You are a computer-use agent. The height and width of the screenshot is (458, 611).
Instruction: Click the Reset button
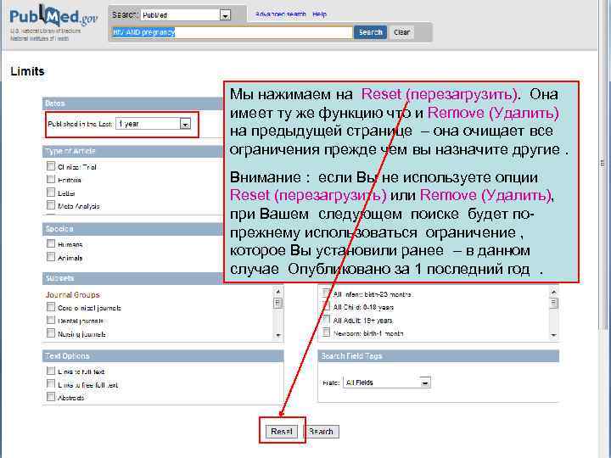tap(282, 431)
